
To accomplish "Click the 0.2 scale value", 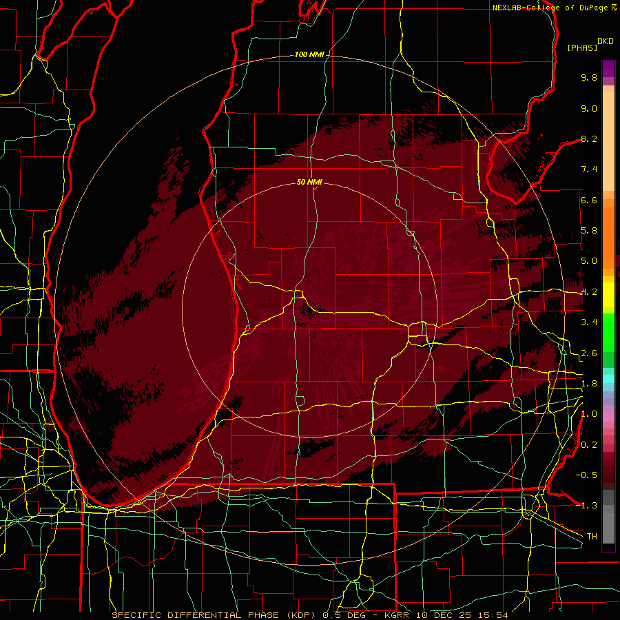I will 589,445.
